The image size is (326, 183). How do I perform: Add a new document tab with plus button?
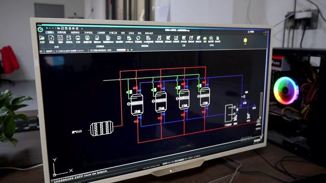click(132, 50)
